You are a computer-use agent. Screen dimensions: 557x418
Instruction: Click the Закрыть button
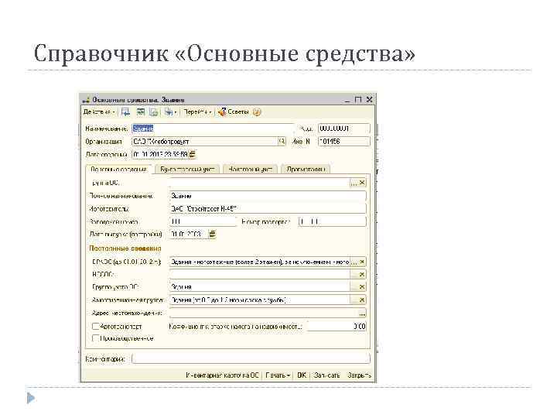[x=359, y=375]
